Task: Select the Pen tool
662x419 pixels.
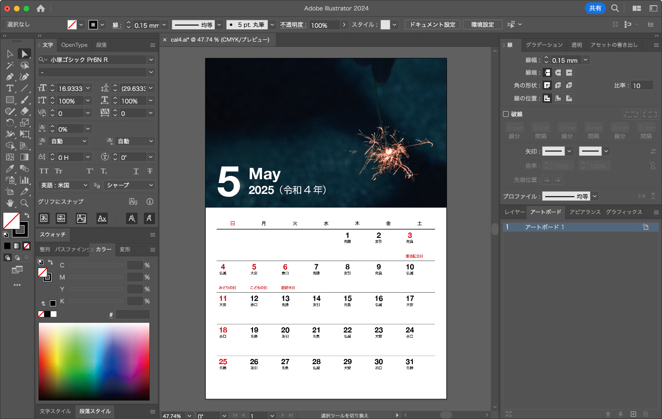Action: [10, 77]
